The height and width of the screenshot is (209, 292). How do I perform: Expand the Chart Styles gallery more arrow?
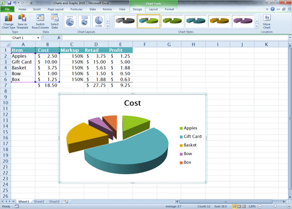[x=257, y=26]
